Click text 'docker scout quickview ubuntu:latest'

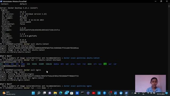pos(82,58)
